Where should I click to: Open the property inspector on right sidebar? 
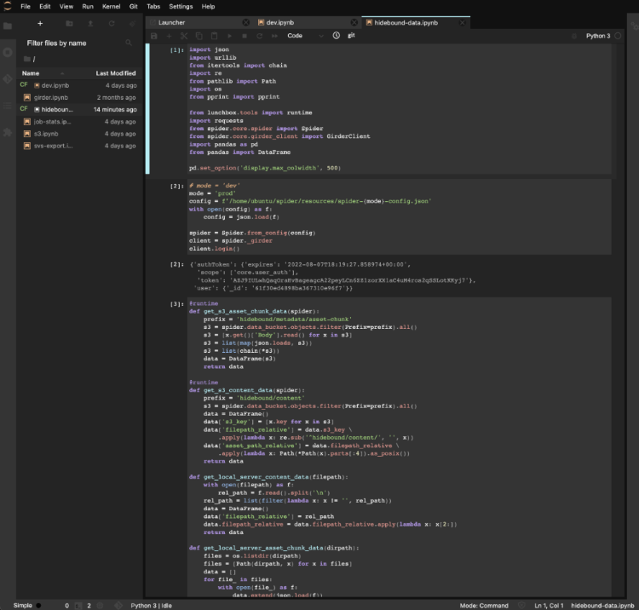pos(634,26)
